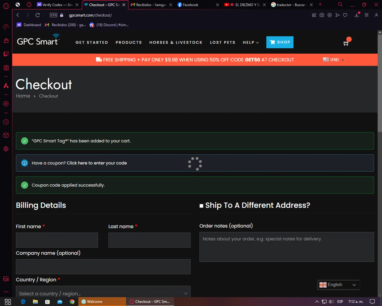Open the gallery icon at the sidebar bottom
This screenshot has width=382, height=306.
pyautogui.click(x=6, y=279)
